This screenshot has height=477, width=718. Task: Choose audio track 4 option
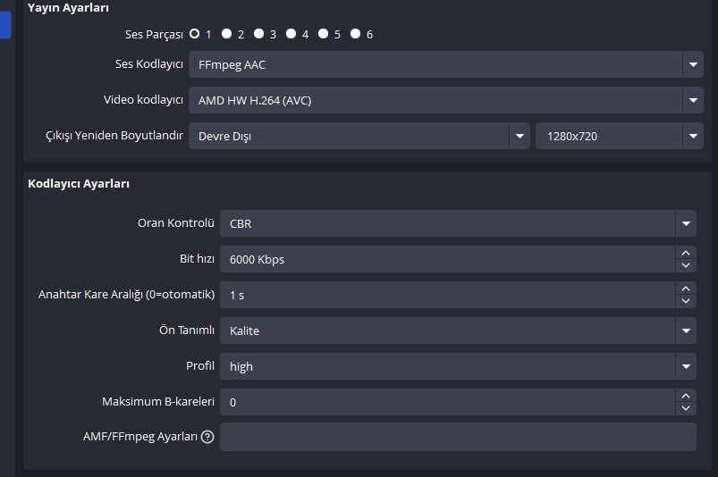coord(291,34)
